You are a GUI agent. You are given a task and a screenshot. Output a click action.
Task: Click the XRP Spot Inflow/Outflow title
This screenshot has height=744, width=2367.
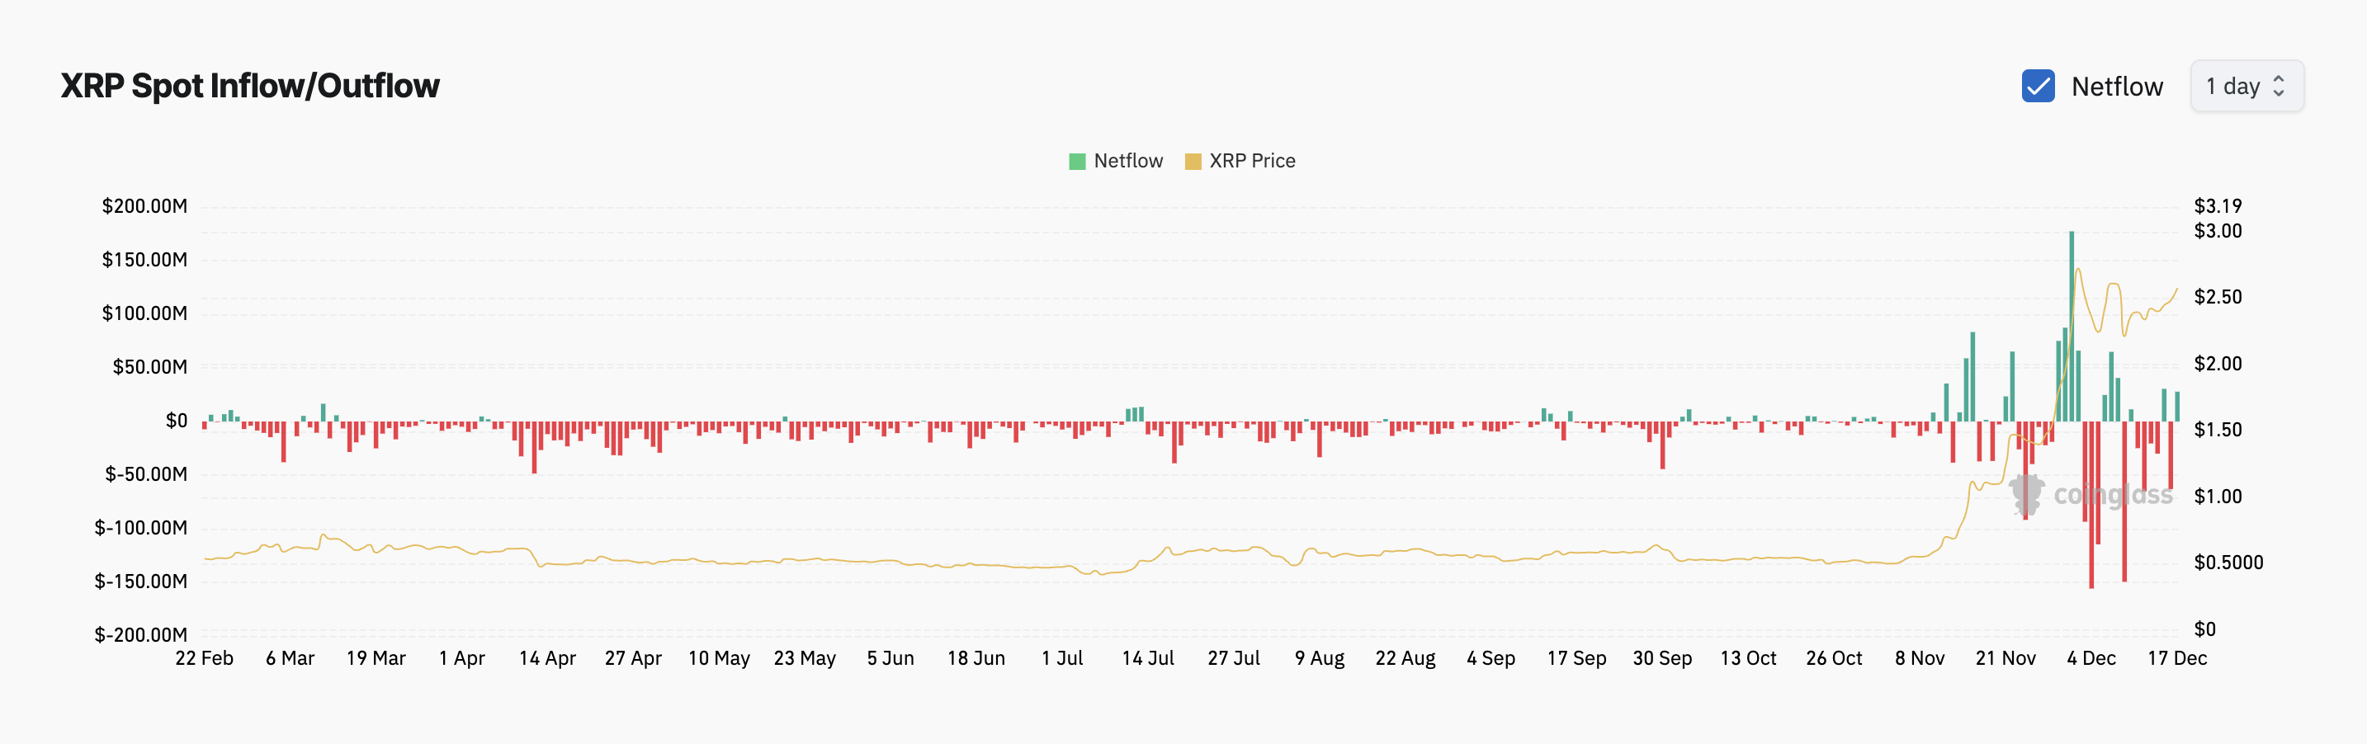(250, 86)
